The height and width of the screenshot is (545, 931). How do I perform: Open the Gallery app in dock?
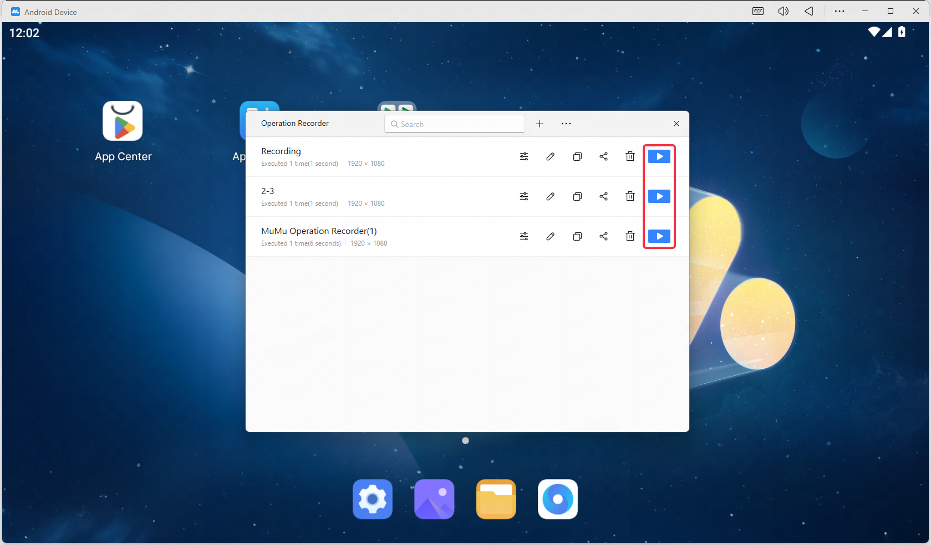tap(434, 499)
